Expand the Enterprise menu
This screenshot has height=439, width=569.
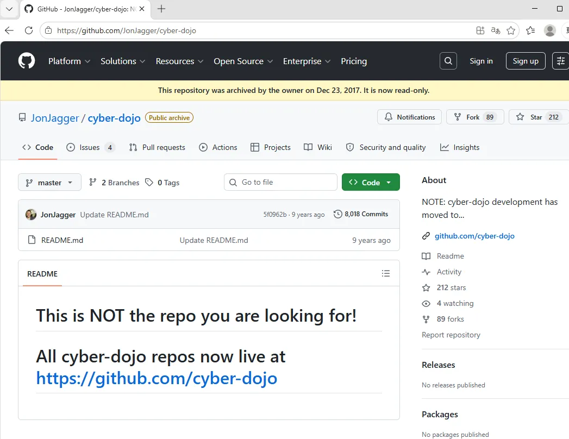tap(307, 61)
